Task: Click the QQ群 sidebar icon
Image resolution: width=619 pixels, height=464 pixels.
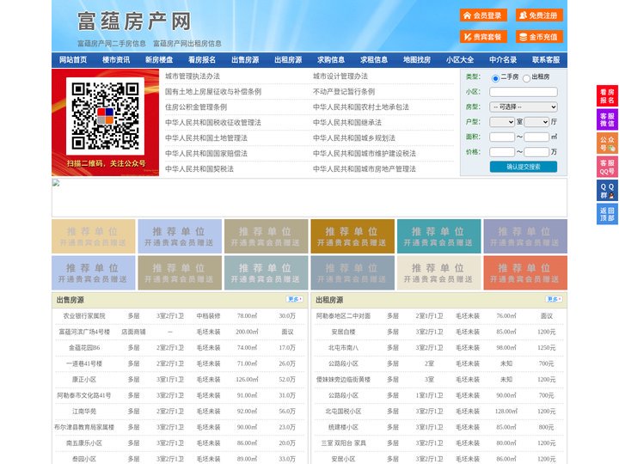Action: tap(607, 191)
